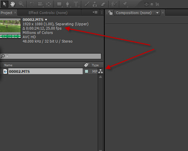Select the Hand tool
This screenshot has width=188, height=151.
pos(13,4)
